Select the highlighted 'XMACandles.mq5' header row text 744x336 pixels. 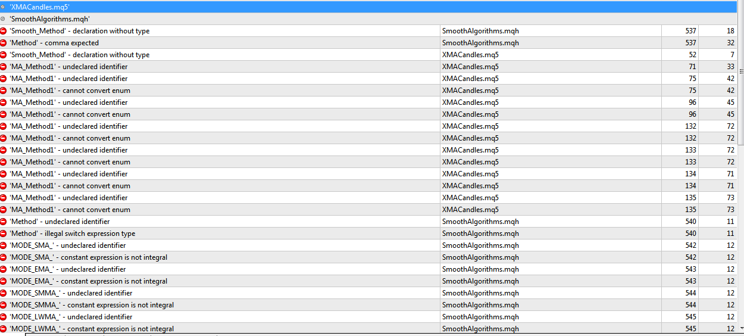point(39,7)
